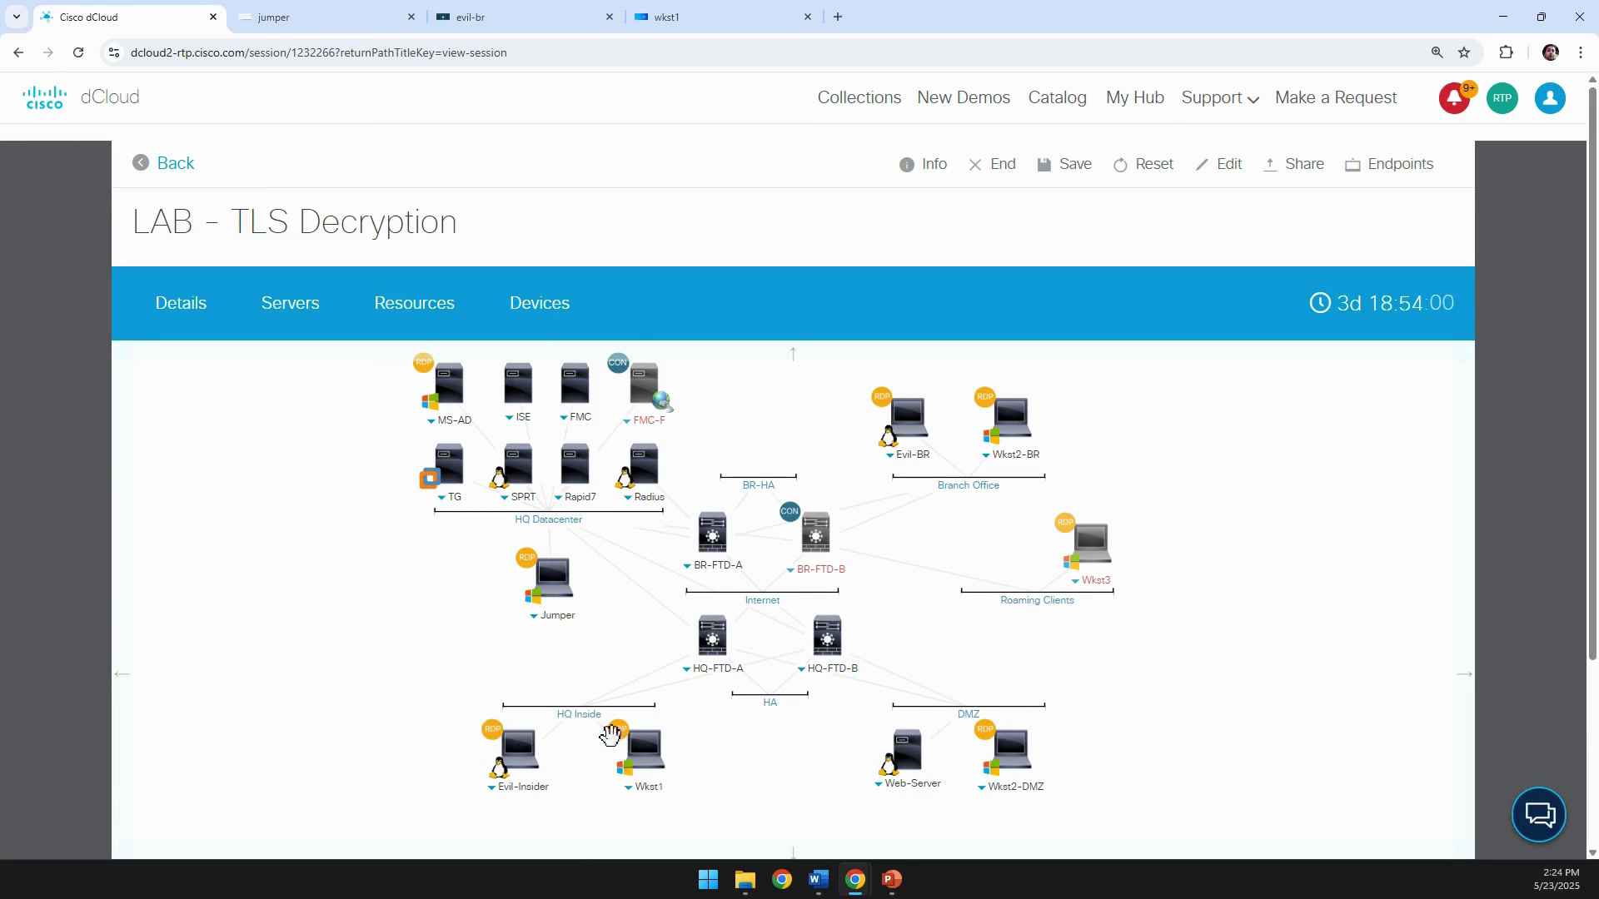The width and height of the screenshot is (1599, 899).
Task: Expand the Wkst2-BR dropdown arrow
Action: click(986, 455)
